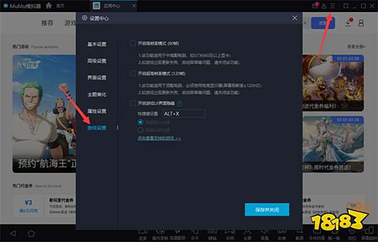
Task: Close the 设置中心 dialog
Action: (x=295, y=18)
